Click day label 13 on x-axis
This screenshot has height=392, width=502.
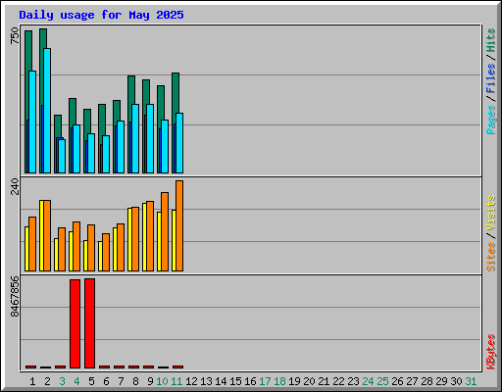(206, 381)
